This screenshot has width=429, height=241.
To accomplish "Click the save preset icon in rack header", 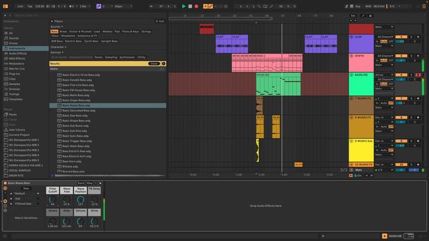I will tap(100, 183).
